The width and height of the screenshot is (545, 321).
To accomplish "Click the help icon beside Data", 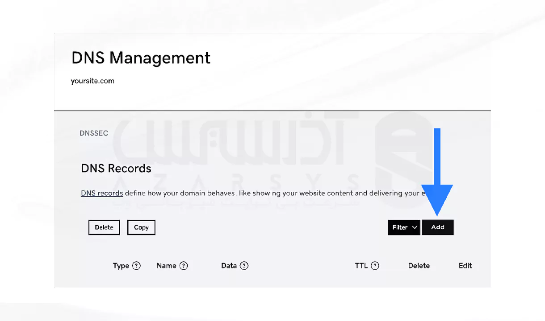I will point(244,266).
